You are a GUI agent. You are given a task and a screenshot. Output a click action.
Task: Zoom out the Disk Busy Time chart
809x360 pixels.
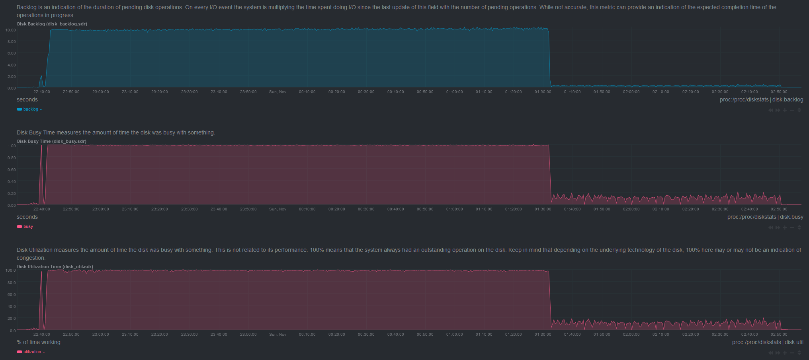point(792,228)
